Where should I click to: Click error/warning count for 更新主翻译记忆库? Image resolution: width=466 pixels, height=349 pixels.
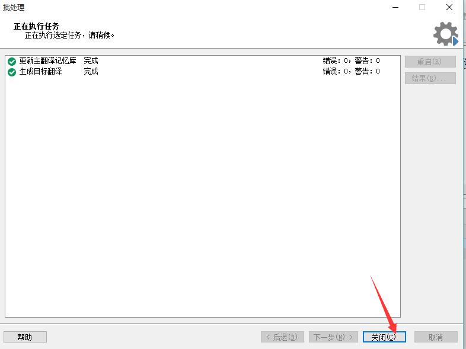point(352,61)
